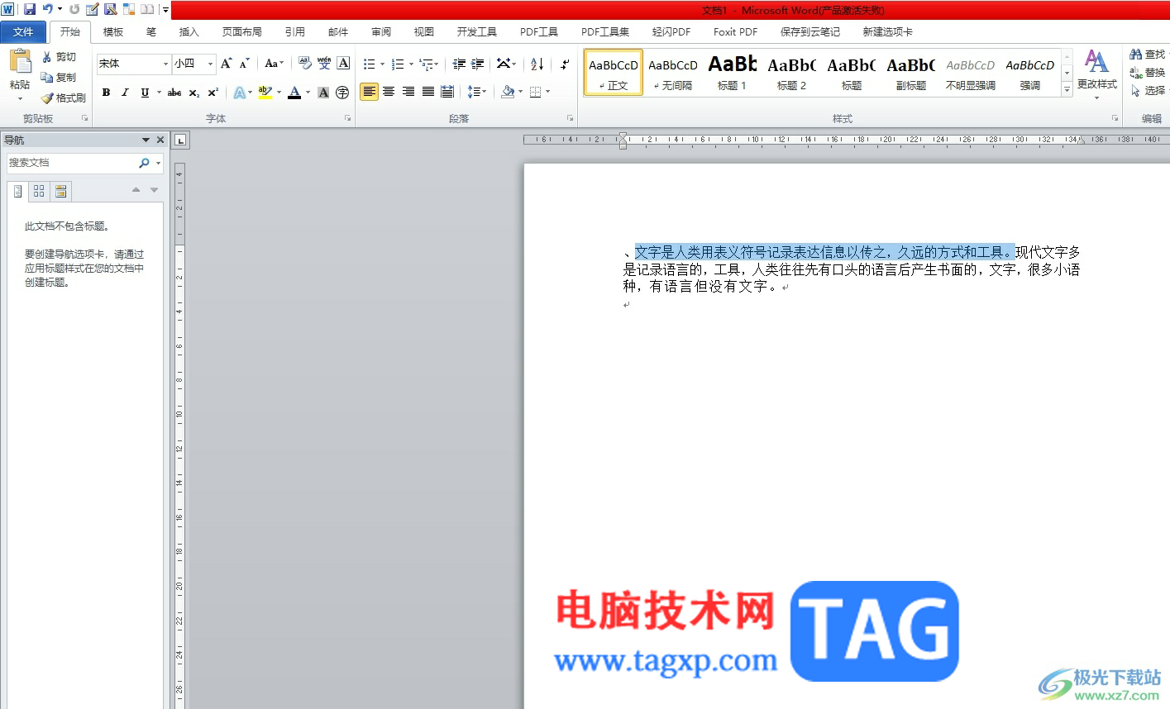
Task: Toggle underline formatting
Action: point(145,93)
